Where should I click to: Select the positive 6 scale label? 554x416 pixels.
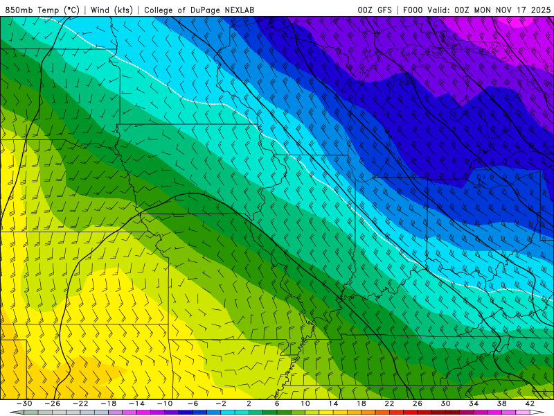click(277, 404)
